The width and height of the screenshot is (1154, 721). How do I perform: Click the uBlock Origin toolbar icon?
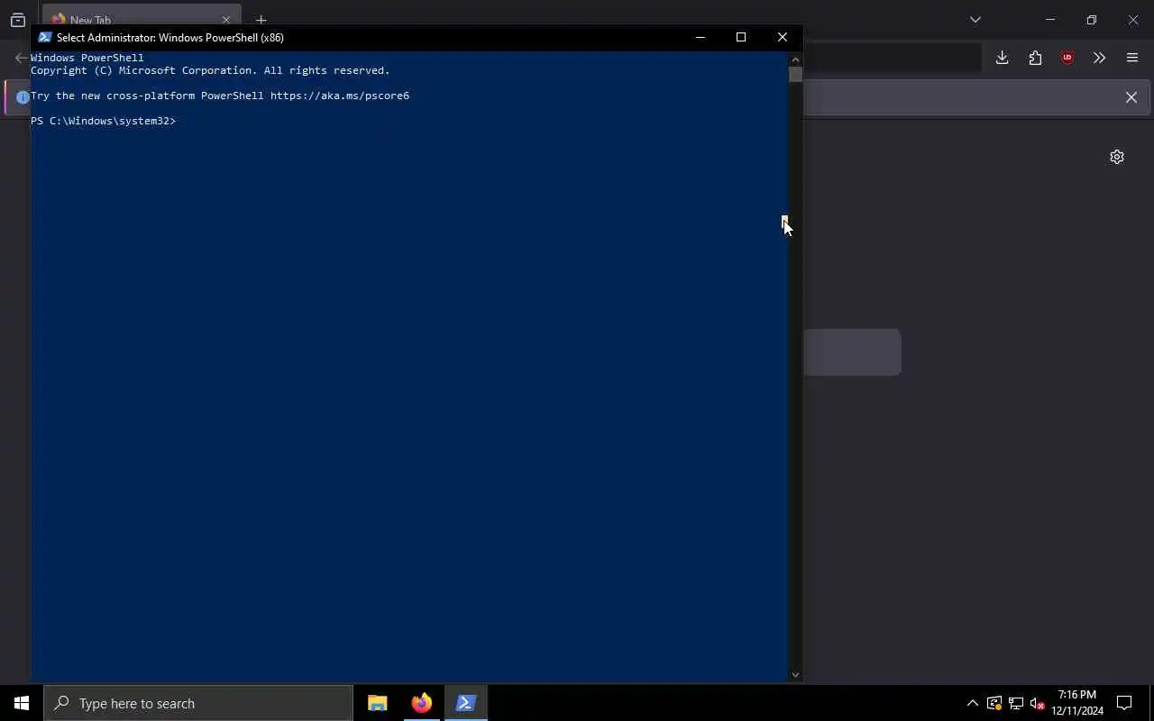click(x=1067, y=58)
